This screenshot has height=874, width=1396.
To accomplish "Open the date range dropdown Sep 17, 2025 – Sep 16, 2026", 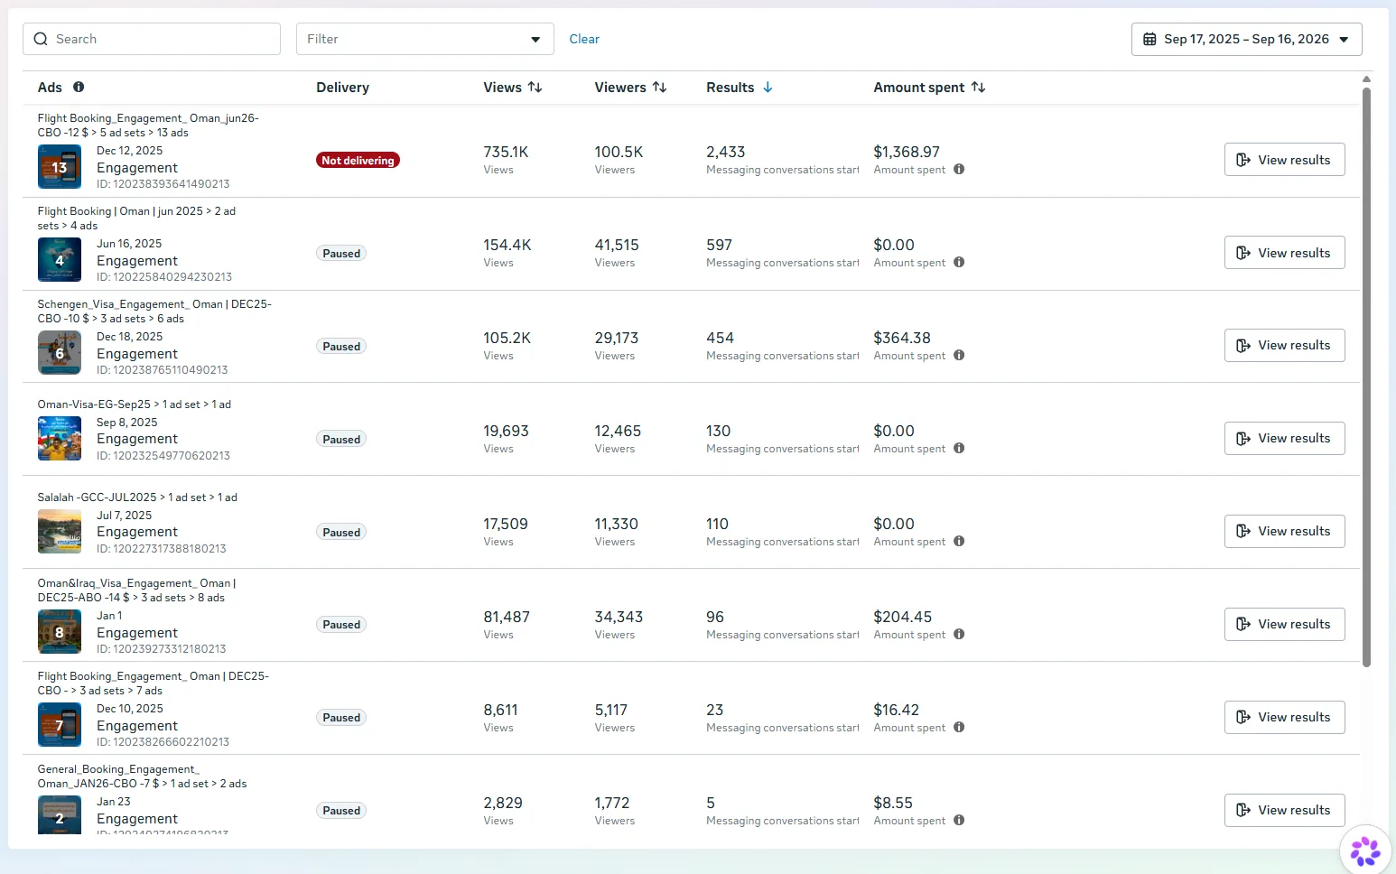I will pos(1246,39).
